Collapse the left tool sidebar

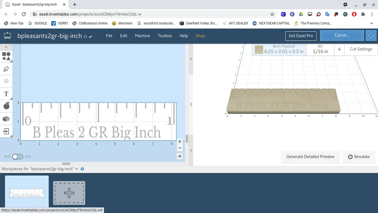click(6, 47)
